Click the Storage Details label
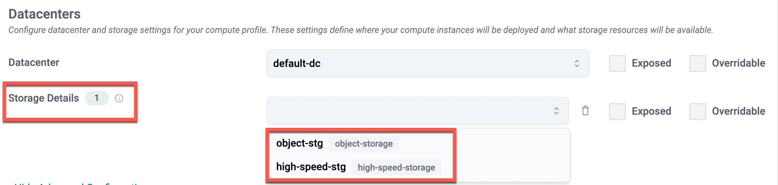The width and height of the screenshot is (778, 185). click(43, 98)
